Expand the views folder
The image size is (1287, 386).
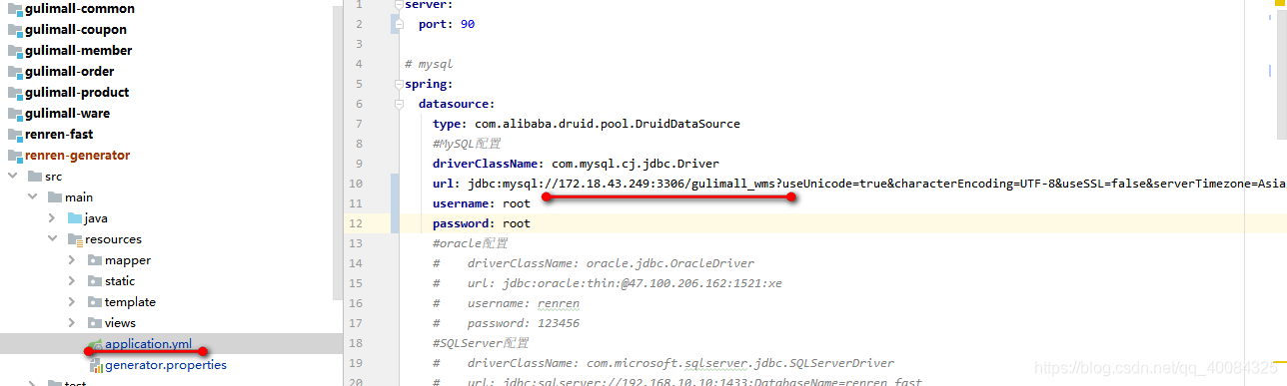(72, 323)
